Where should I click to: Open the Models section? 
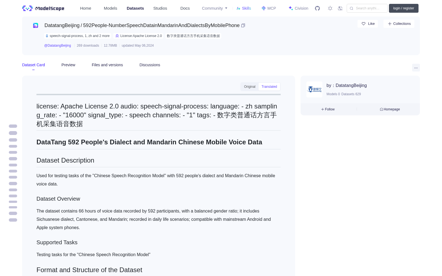(110, 8)
